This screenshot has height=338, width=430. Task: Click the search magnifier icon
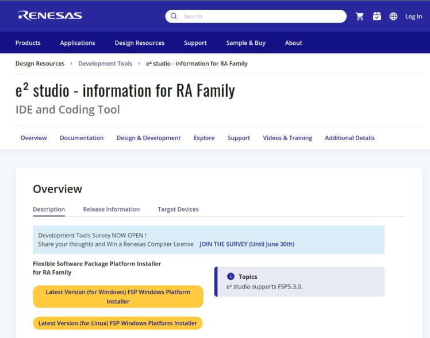174,16
